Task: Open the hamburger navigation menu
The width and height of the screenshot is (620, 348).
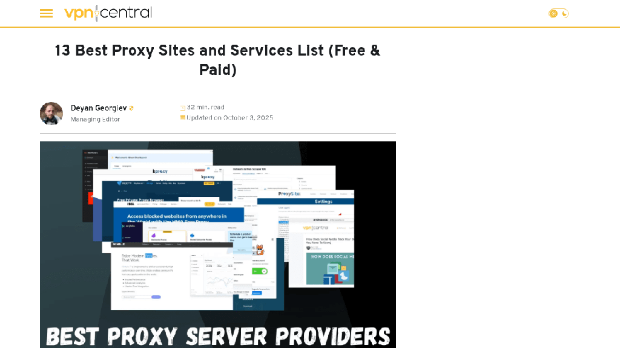Action: point(46,13)
